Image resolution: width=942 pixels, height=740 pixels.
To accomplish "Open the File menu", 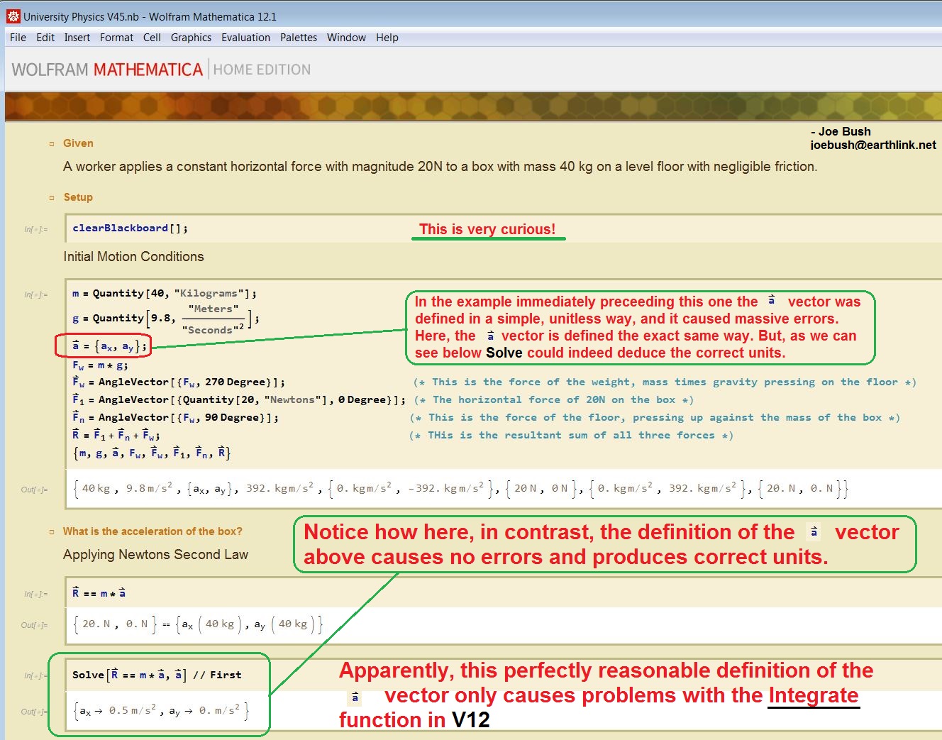I will pos(18,38).
